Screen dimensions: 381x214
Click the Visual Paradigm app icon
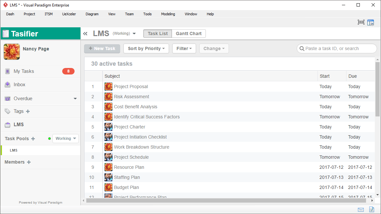(5, 5)
